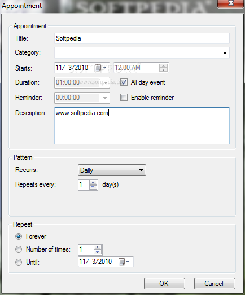Expand the Category dropdown
Viewport: 245px width, 295px height.
click(x=225, y=53)
